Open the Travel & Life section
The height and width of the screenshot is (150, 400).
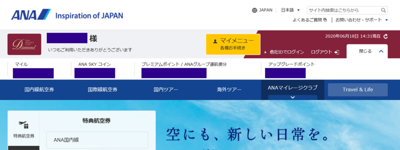(x=358, y=90)
